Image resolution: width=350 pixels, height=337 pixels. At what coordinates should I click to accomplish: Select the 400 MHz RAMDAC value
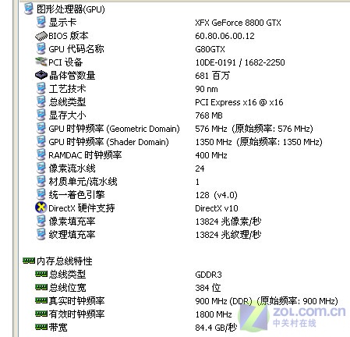point(211,155)
